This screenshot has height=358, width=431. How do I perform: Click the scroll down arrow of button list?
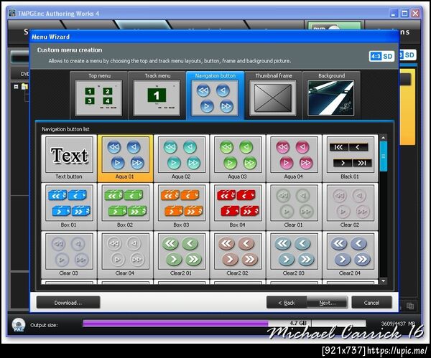tap(384, 281)
